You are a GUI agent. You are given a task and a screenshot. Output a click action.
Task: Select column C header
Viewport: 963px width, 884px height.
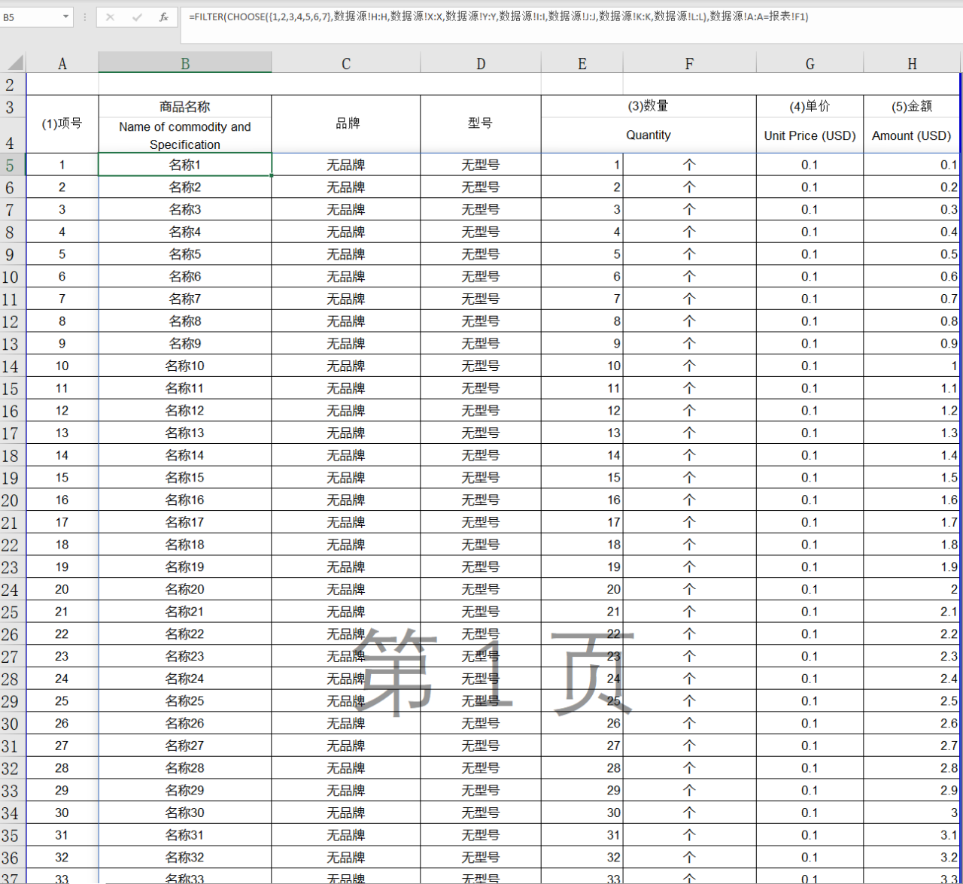[x=346, y=63]
